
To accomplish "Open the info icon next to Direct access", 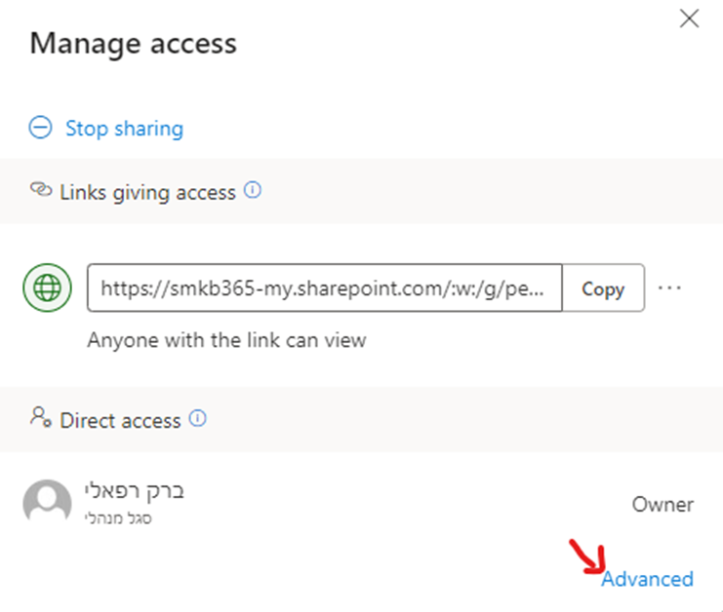I will 198,419.
